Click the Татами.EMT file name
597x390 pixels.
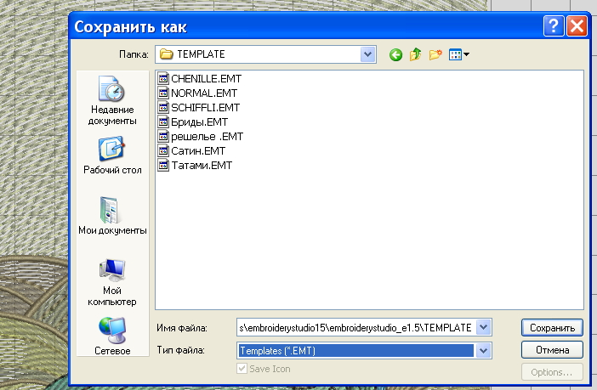[x=202, y=166]
